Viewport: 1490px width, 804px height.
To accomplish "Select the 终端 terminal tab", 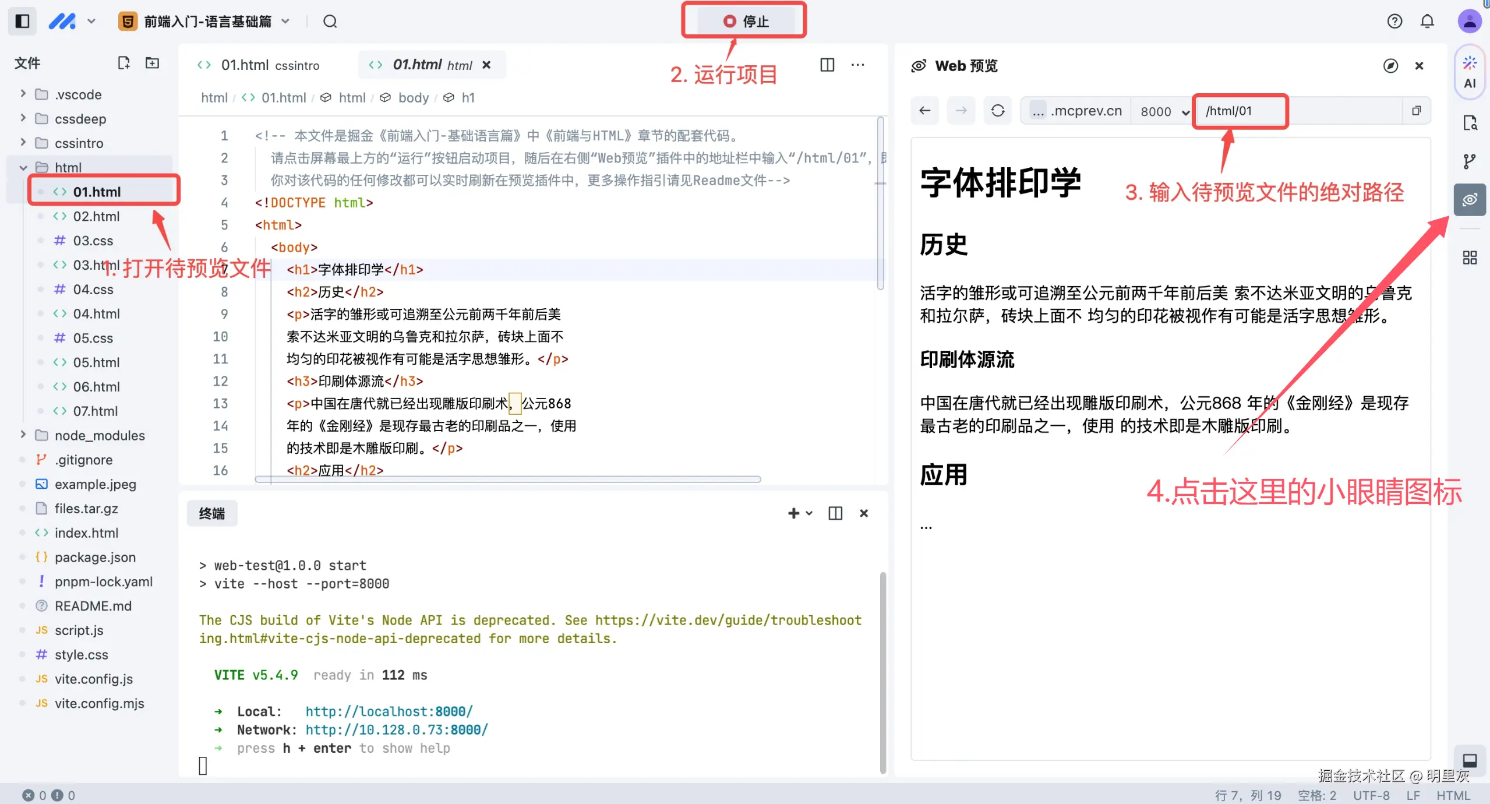I will click(x=211, y=513).
